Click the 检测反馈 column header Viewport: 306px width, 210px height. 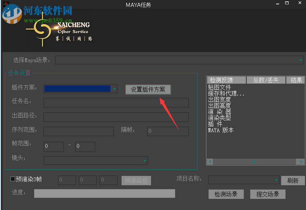click(x=226, y=80)
